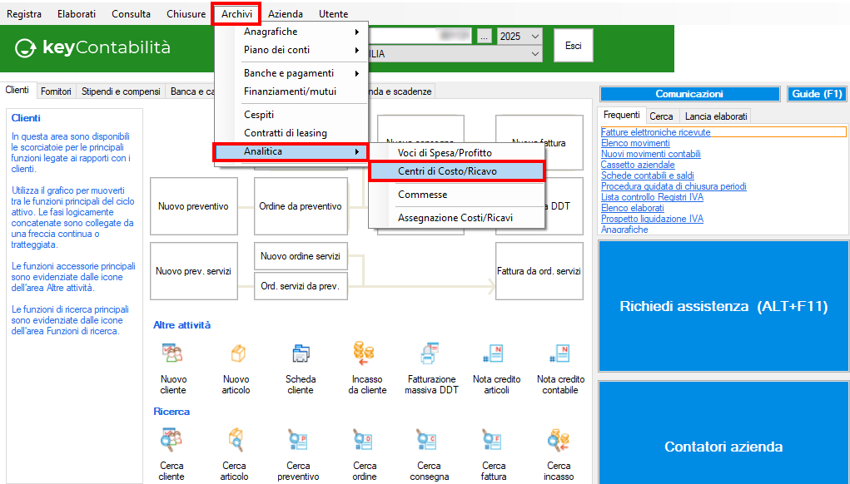Create a Nota credito contabile

pyautogui.click(x=559, y=354)
